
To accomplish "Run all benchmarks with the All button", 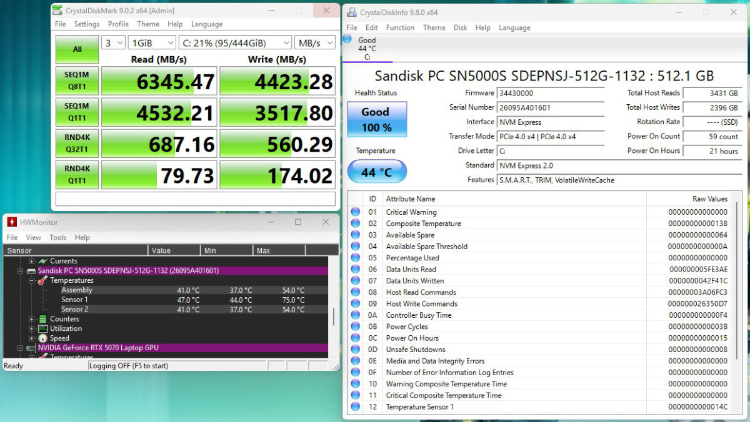I will 77,49.
